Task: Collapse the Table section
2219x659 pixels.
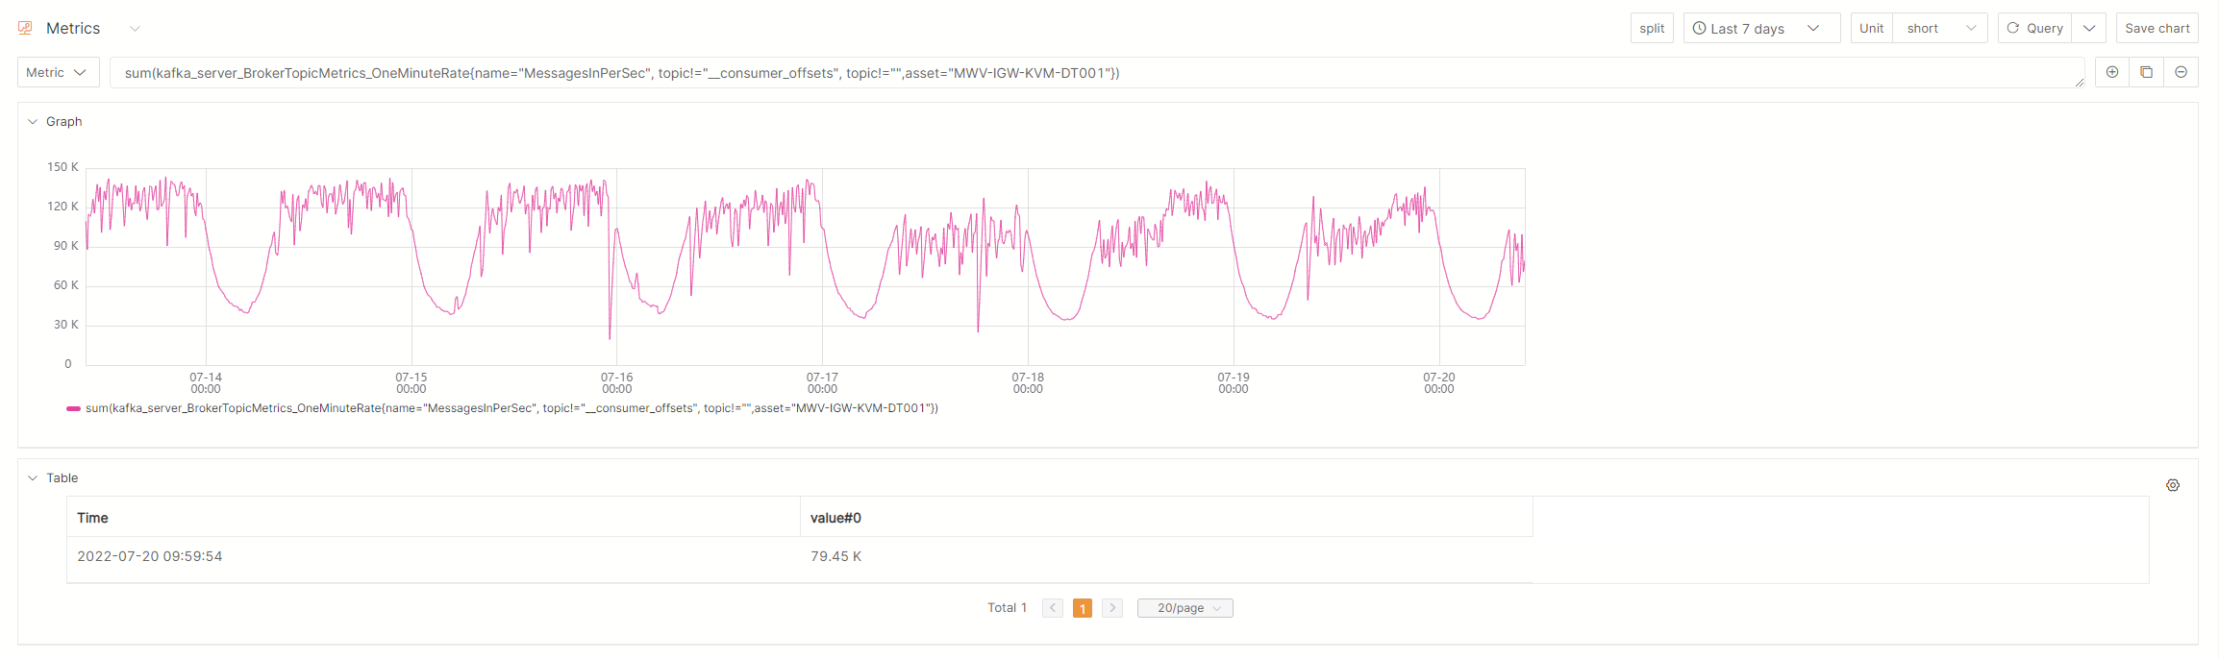Action: tap(33, 478)
